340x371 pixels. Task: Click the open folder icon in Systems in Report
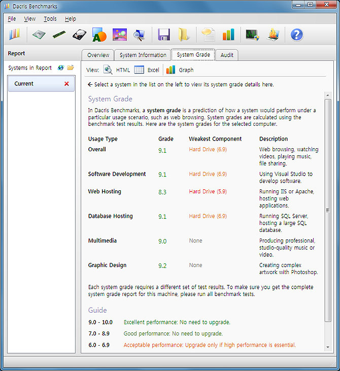coord(71,68)
